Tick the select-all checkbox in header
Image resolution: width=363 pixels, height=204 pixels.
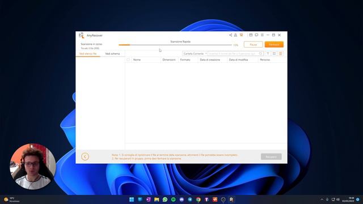tap(128, 59)
